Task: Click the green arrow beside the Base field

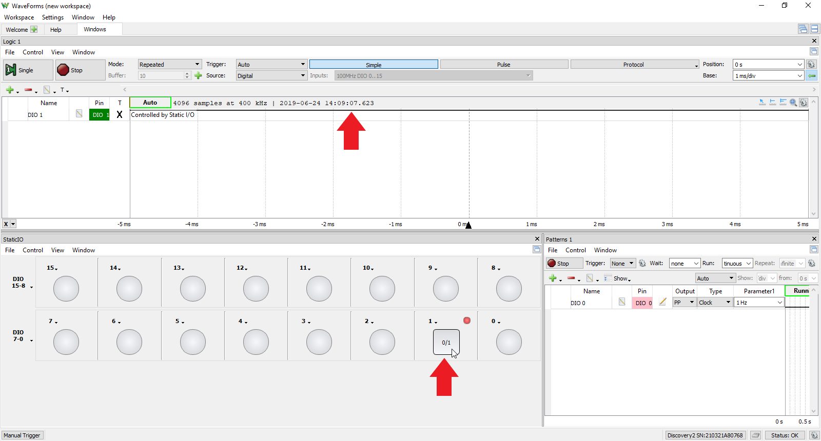Action: point(812,76)
